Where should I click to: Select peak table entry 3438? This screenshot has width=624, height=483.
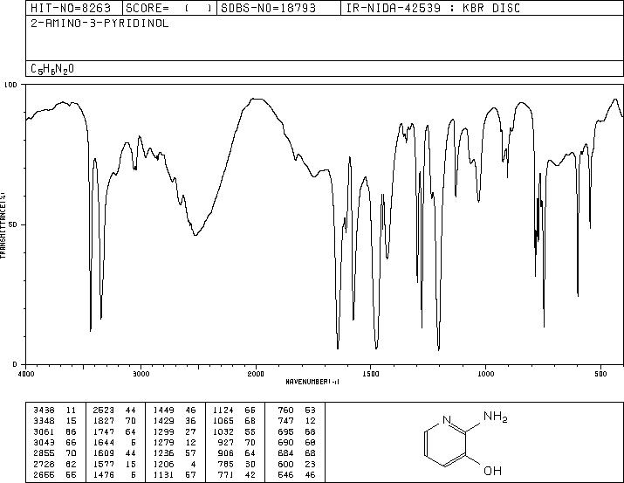pos(44,411)
